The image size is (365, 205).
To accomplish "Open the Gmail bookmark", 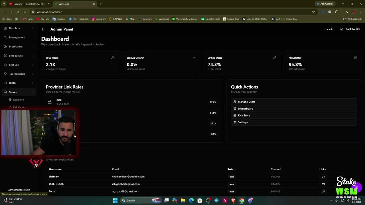I will click(x=28, y=19).
